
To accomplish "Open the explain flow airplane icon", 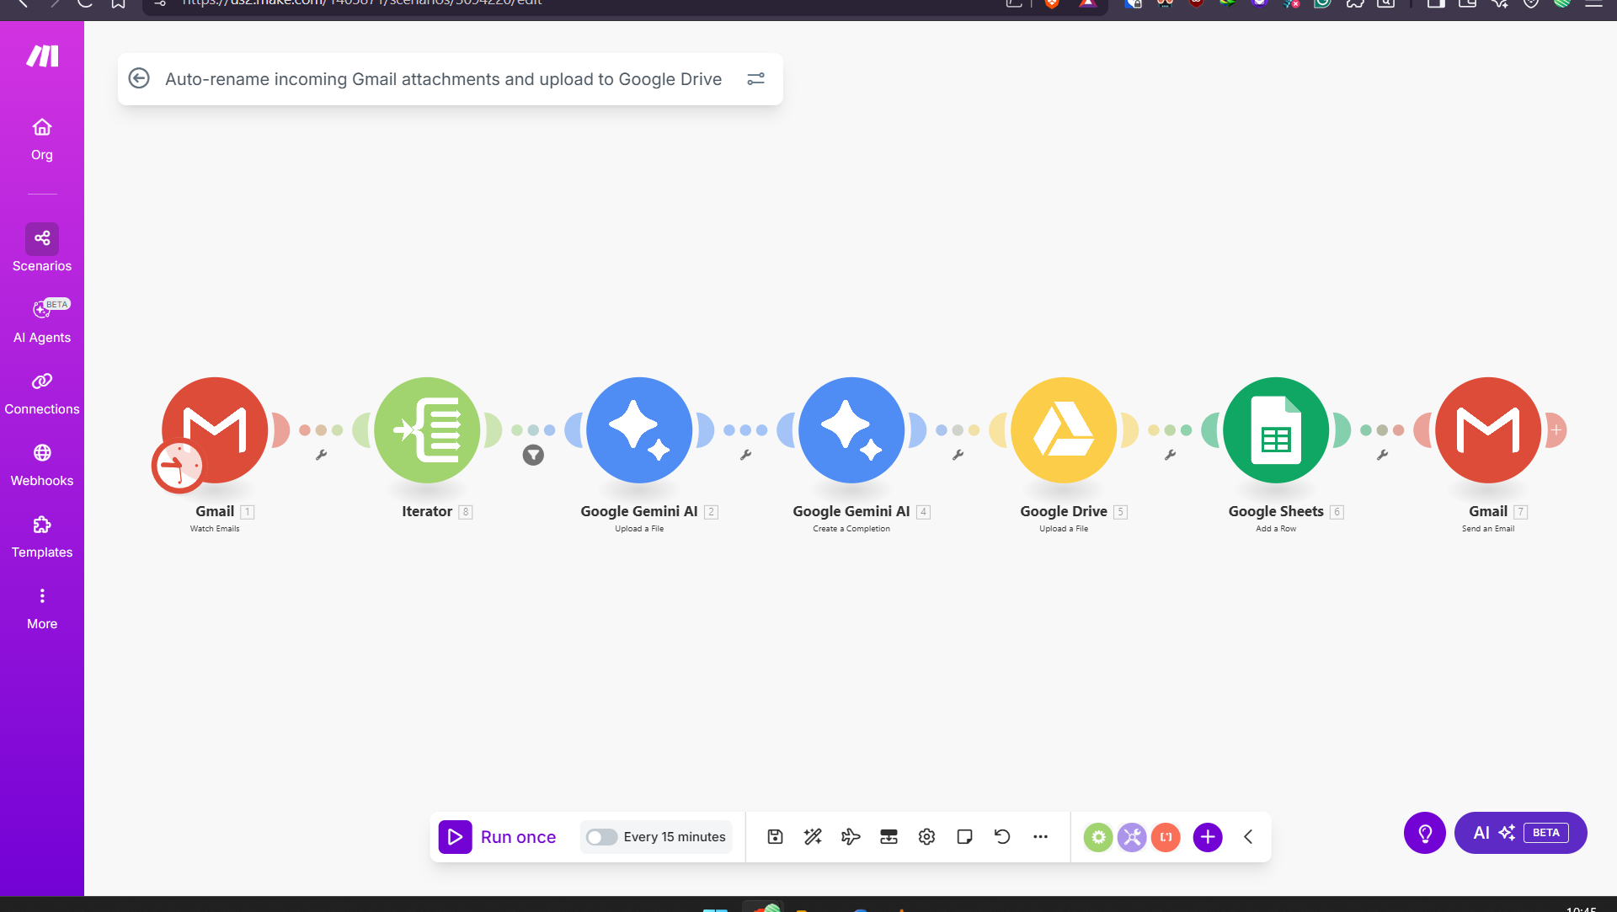I will [851, 837].
